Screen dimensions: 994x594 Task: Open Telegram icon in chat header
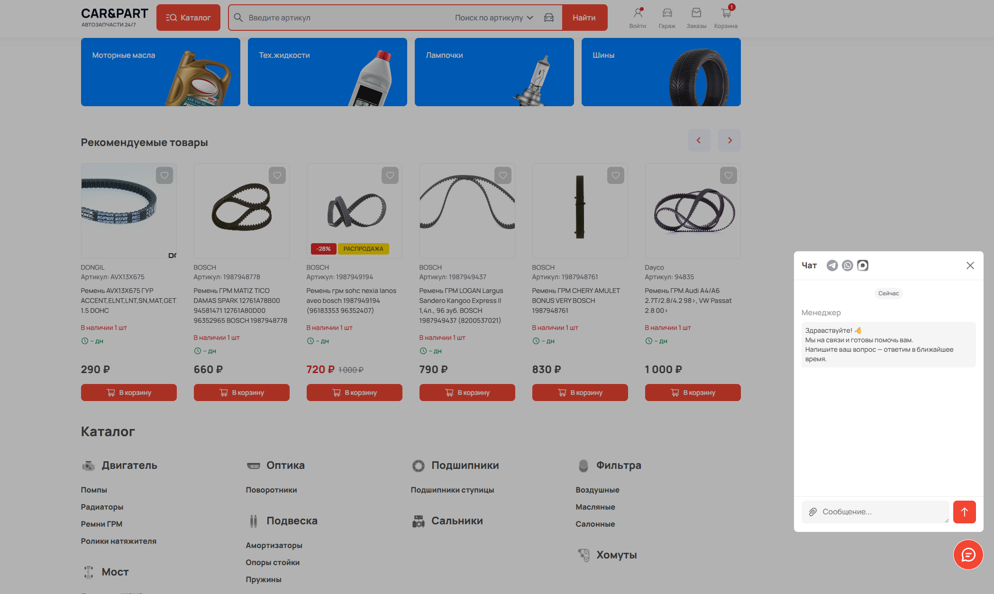832,265
